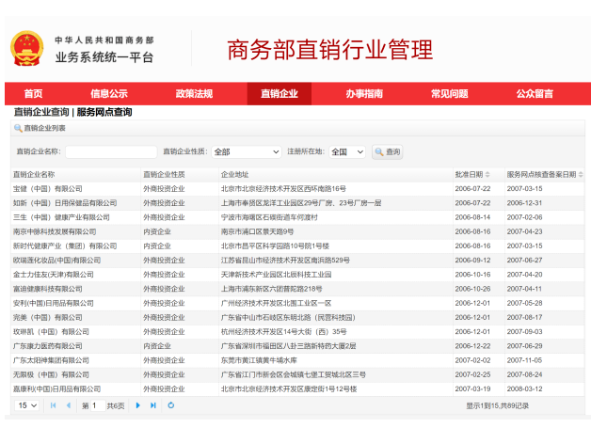The width and height of the screenshot is (607, 428).
Task: Open the rows-per-page dropdown showing 15
Action: (27, 405)
